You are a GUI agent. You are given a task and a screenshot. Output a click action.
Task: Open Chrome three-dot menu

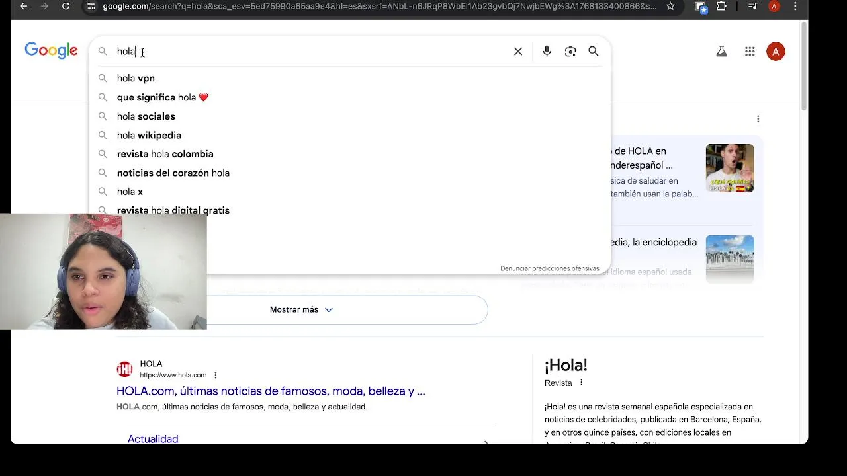pyautogui.click(x=795, y=6)
